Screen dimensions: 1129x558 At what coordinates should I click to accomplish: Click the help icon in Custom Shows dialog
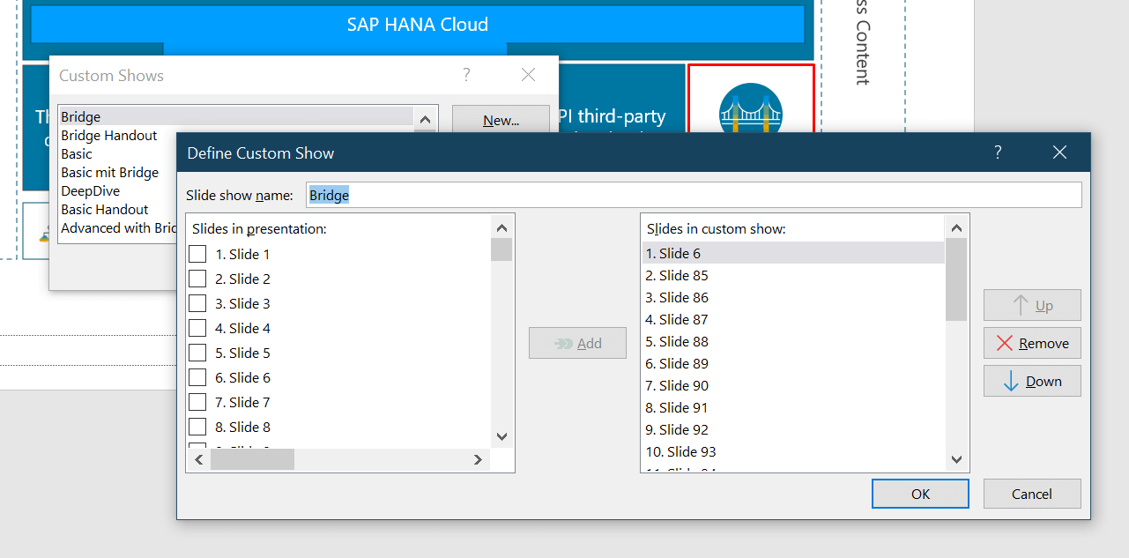coord(466,75)
